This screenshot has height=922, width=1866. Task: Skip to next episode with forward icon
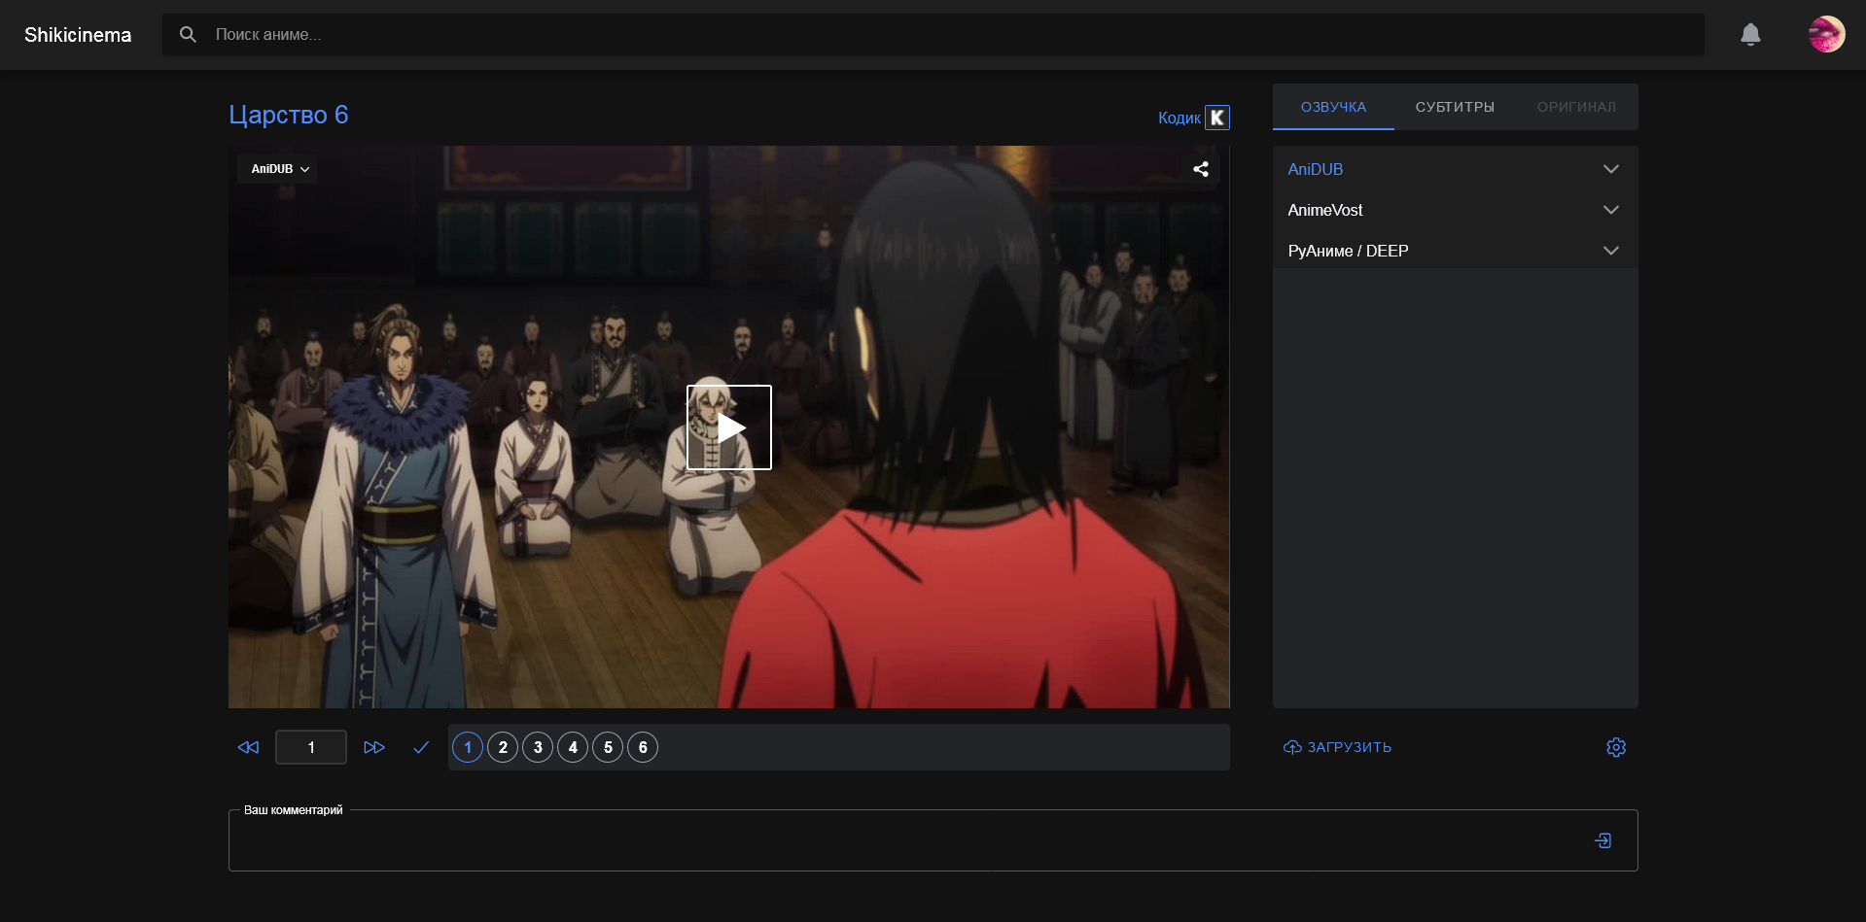374,747
